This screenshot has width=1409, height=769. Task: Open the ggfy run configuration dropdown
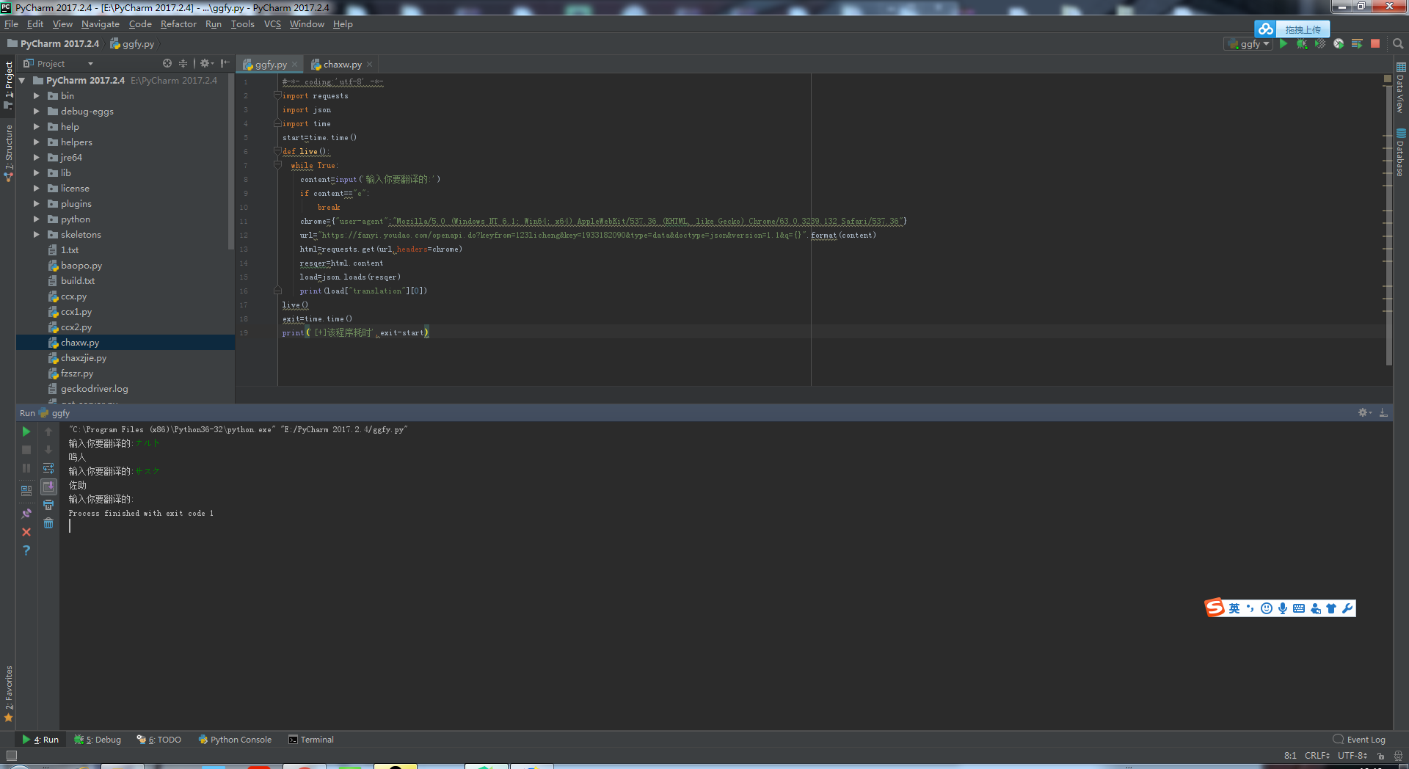point(1248,44)
